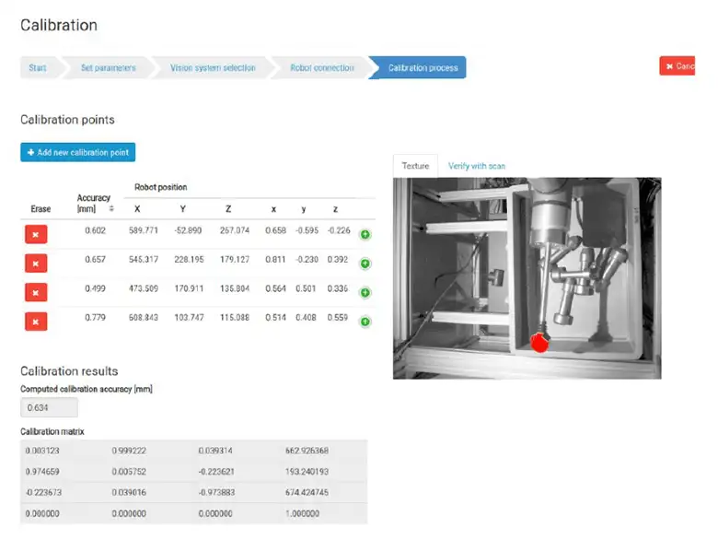Select Z value 135.804

(x=235, y=288)
